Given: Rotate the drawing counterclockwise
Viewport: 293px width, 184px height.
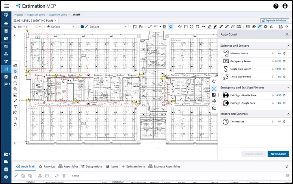Looking at the screenshot, I should (x=15, y=119).
